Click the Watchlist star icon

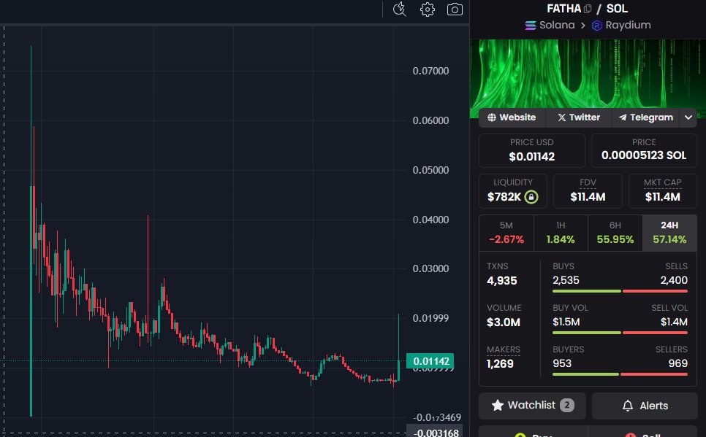tap(498, 405)
